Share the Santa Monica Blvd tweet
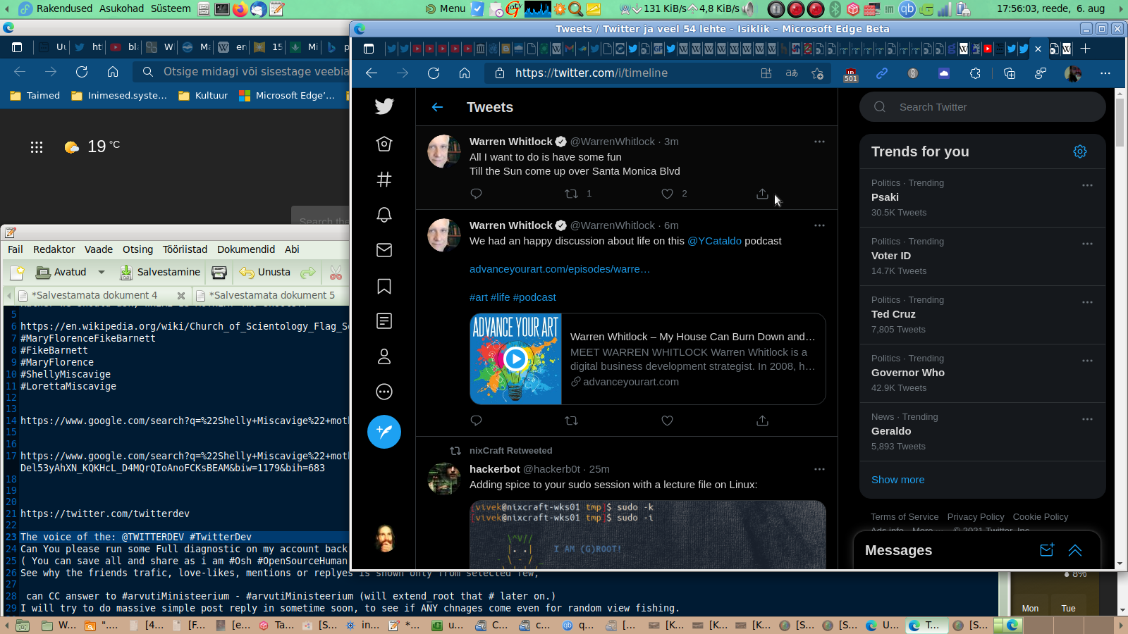The height and width of the screenshot is (634, 1128). click(762, 194)
